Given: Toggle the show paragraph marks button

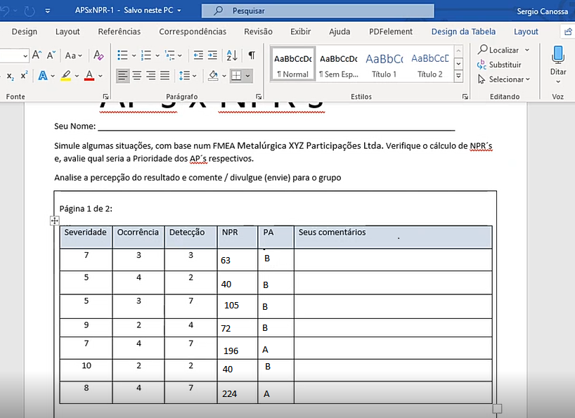Looking at the screenshot, I should click(x=252, y=55).
